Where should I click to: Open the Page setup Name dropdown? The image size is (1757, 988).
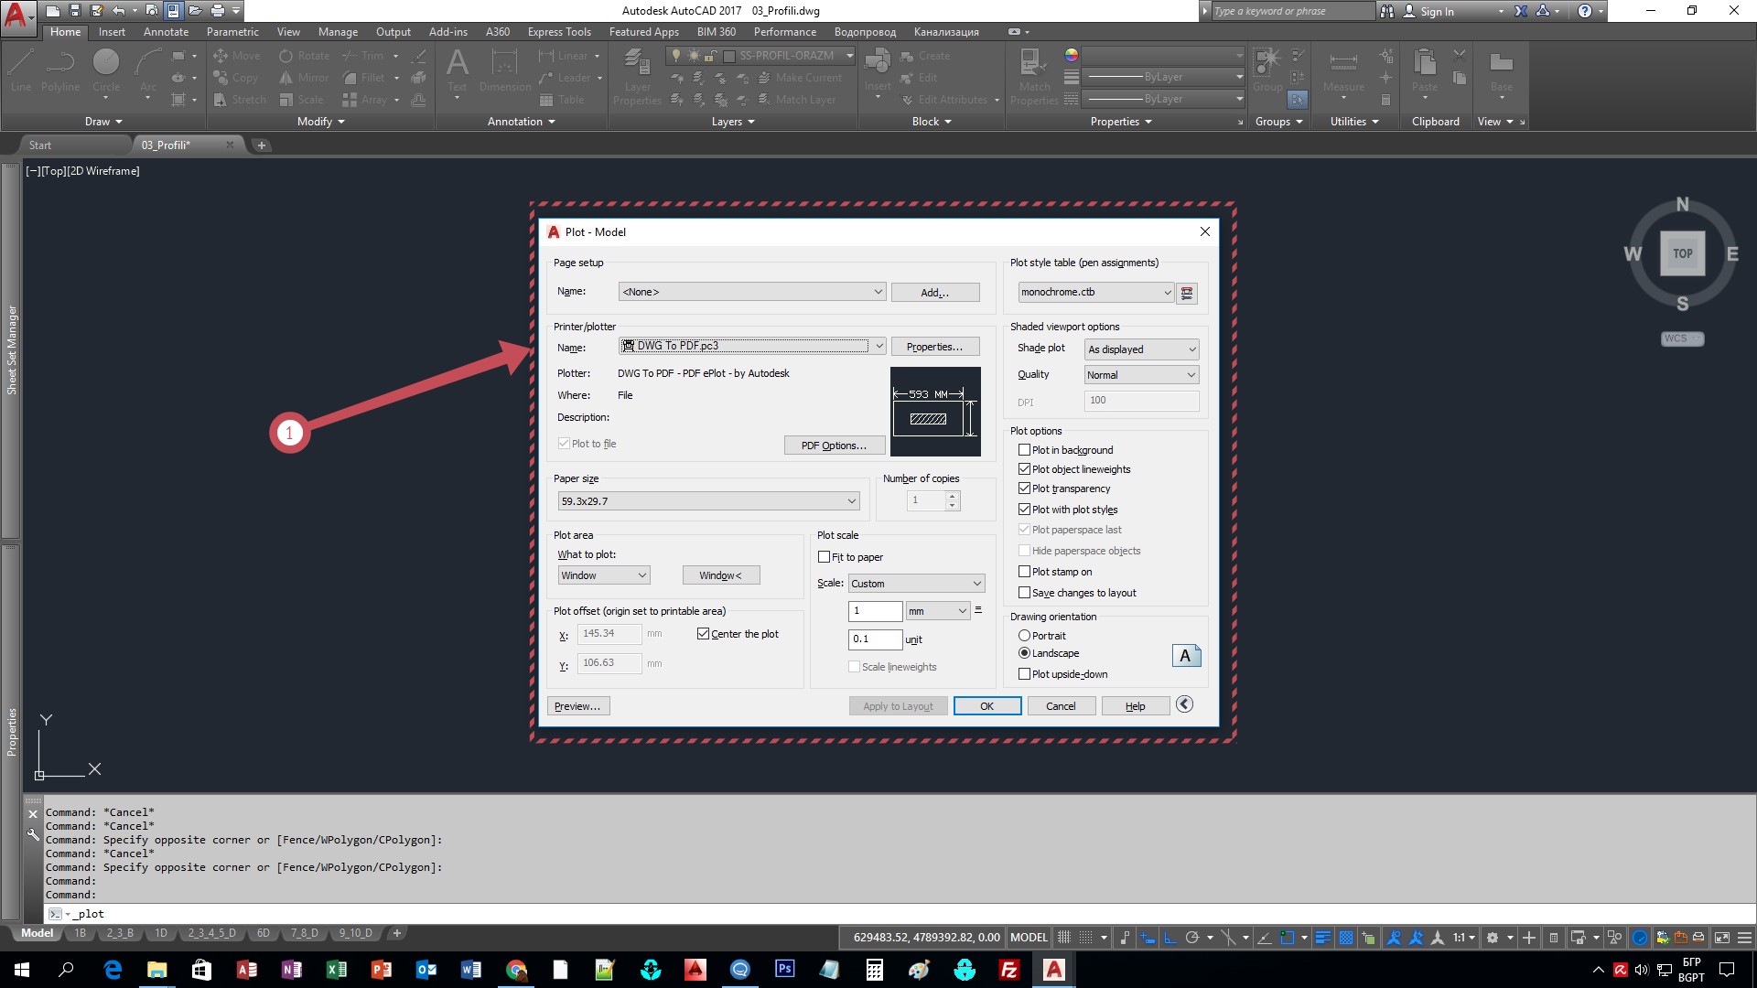[752, 292]
